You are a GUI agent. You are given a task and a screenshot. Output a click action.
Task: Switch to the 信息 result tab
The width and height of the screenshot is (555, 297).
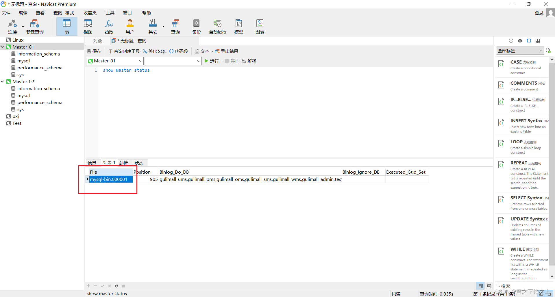tap(92, 163)
